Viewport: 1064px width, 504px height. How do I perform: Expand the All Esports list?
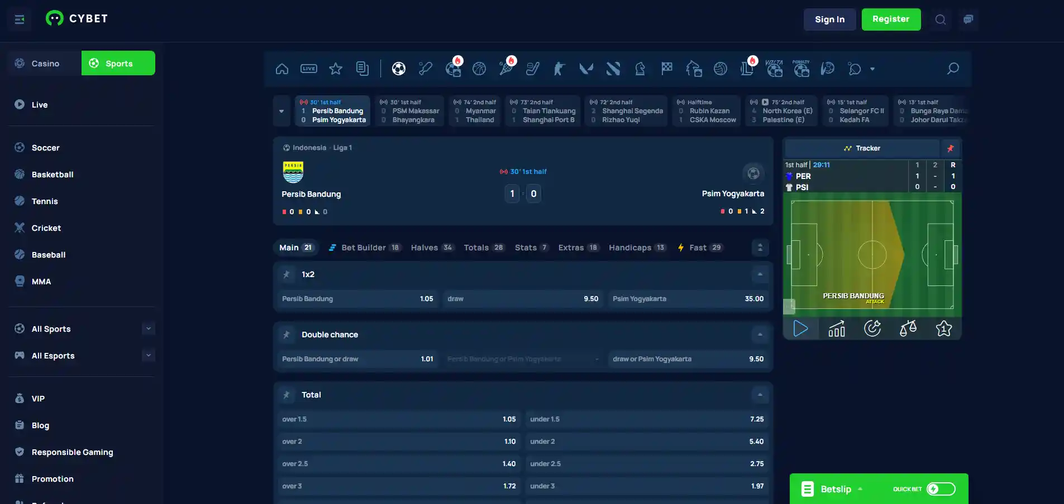pos(148,355)
